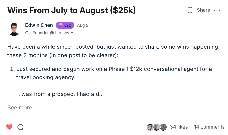Open the three-dot more options menu
228x135 pixels.
[x=217, y=10]
